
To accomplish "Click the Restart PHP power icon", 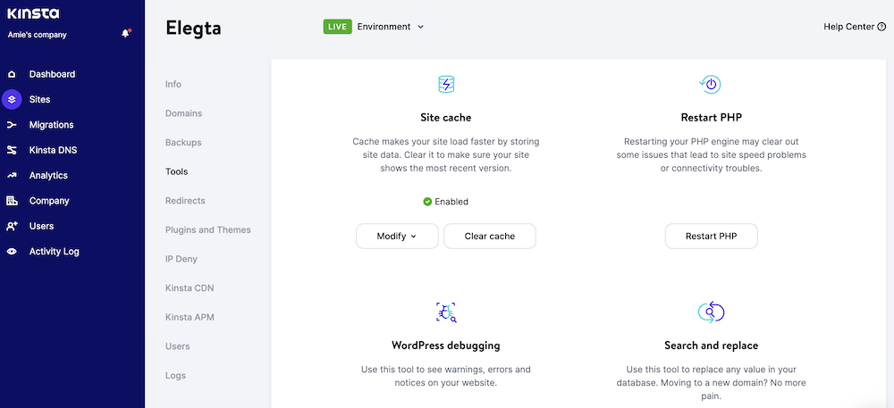I will pos(711,85).
